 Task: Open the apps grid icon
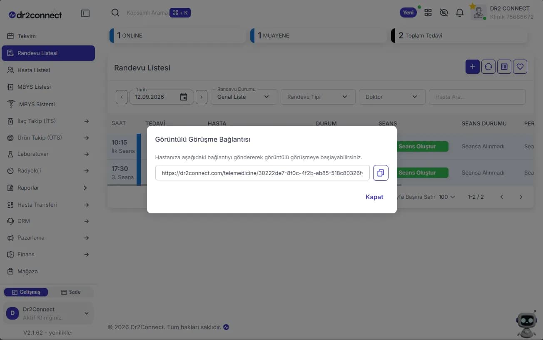428,12
